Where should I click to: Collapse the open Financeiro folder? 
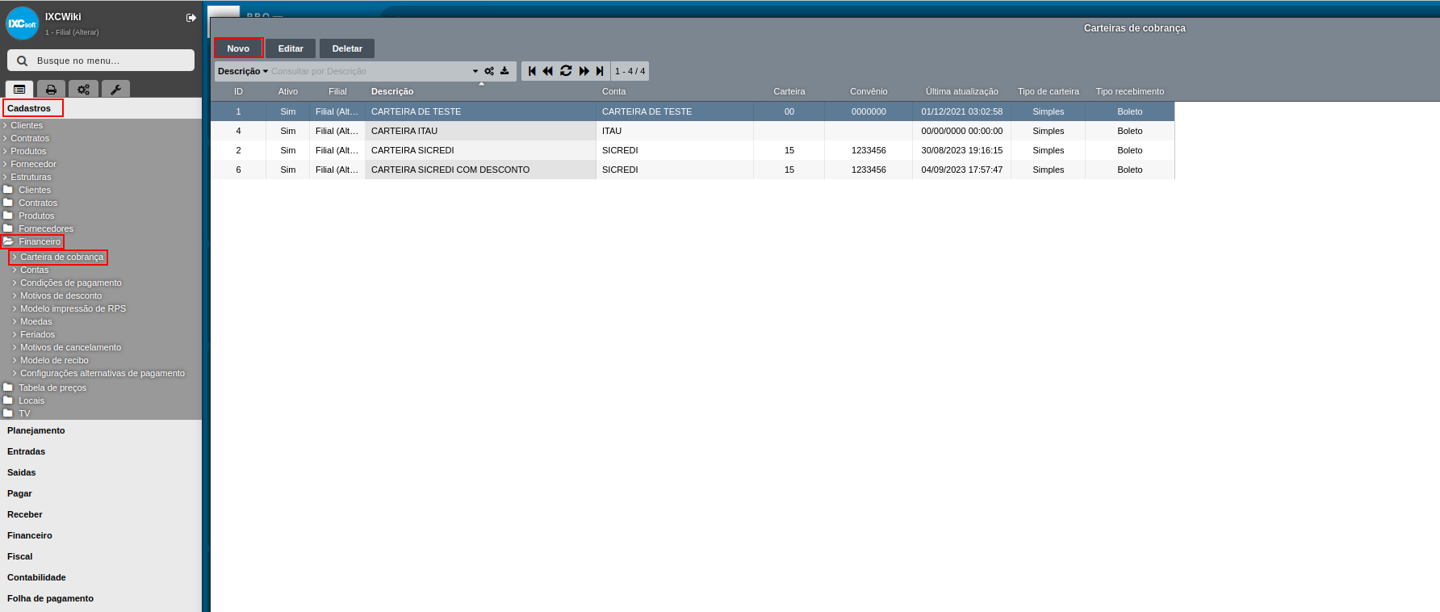tap(32, 241)
